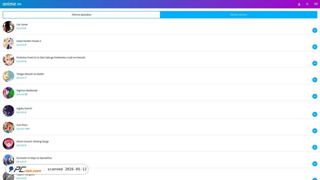Play Ghost Concert: Missing Songs episode
Screen dimensions: 320x180
click(x=315, y=147)
